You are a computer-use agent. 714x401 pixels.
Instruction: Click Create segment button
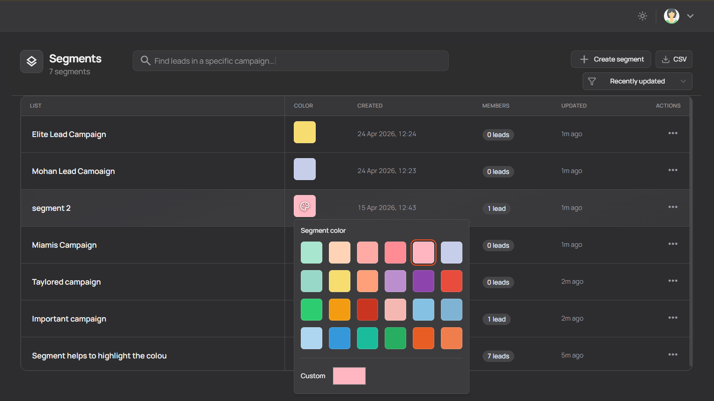click(x=611, y=59)
